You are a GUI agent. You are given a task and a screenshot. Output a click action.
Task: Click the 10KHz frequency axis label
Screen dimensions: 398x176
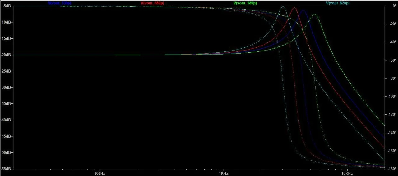[347, 173]
